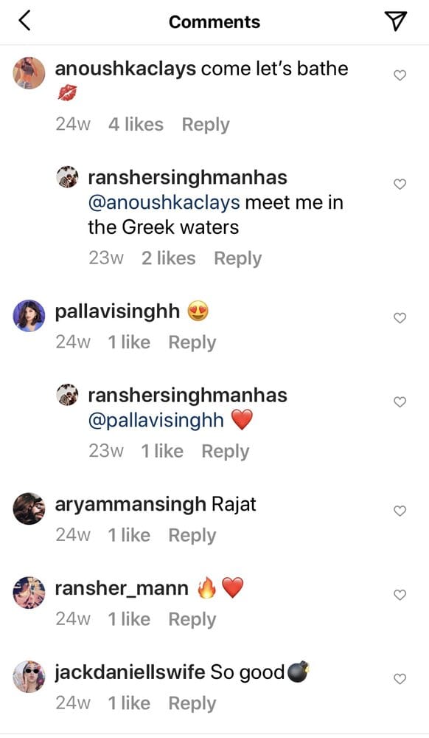The height and width of the screenshot is (738, 429).
Task: Like the heart next to @pallavisinghh reply
Action: [x=400, y=402]
